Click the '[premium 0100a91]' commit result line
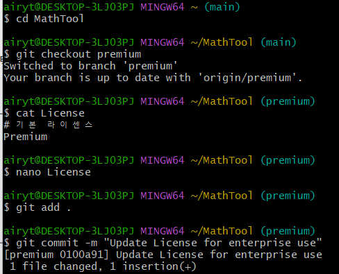This screenshot has width=339, height=274. coord(163,255)
